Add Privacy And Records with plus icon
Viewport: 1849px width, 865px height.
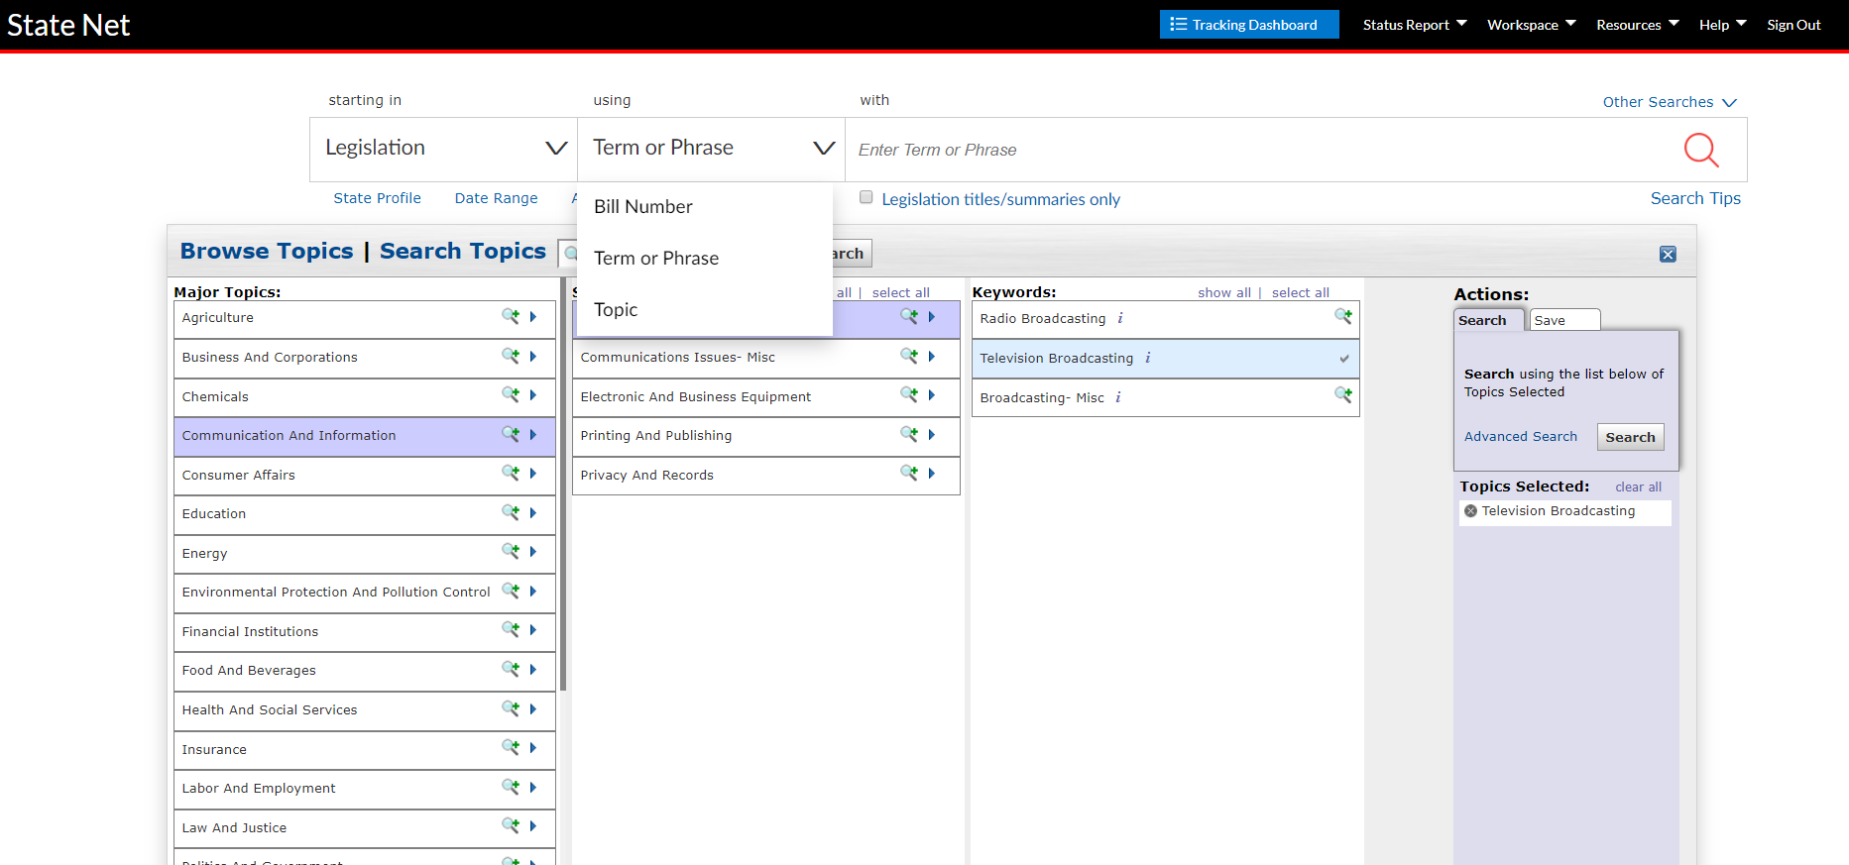908,473
